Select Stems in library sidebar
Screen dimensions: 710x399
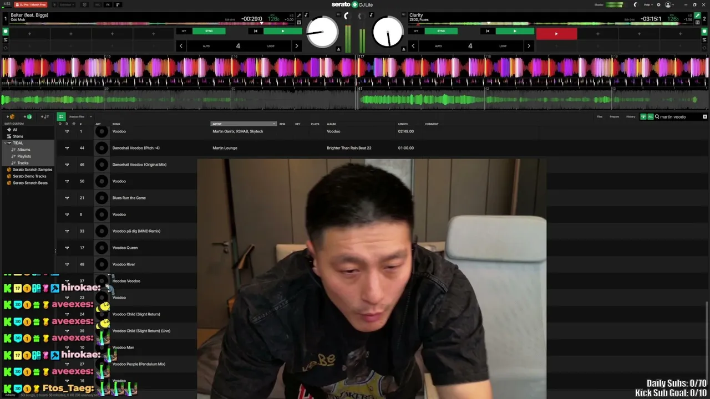[x=18, y=136]
